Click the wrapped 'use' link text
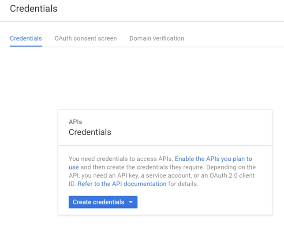The height and width of the screenshot is (226, 284). (x=74, y=167)
